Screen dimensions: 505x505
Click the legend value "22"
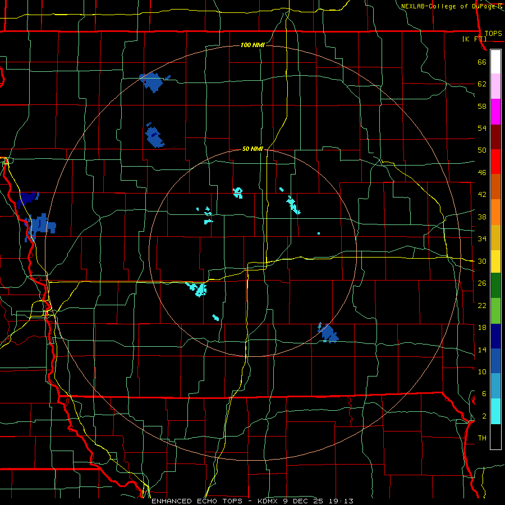tap(482, 305)
